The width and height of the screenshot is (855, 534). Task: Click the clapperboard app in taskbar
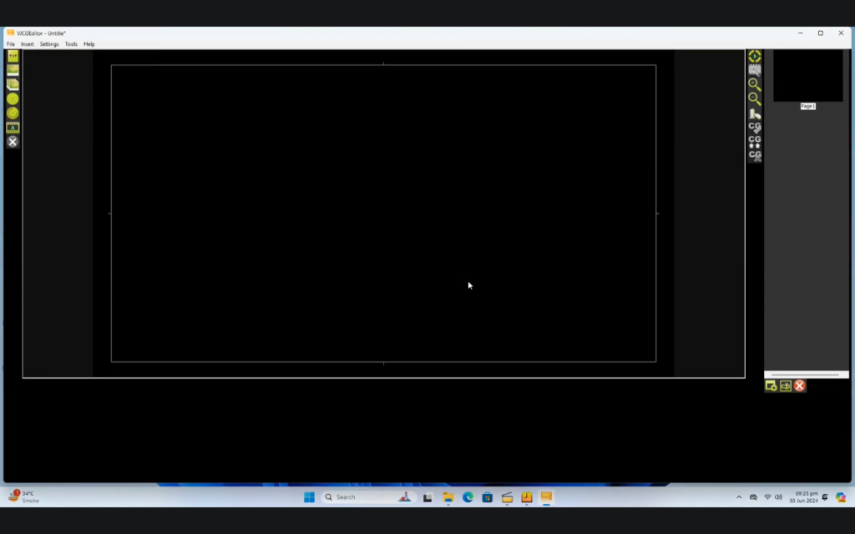tap(507, 497)
